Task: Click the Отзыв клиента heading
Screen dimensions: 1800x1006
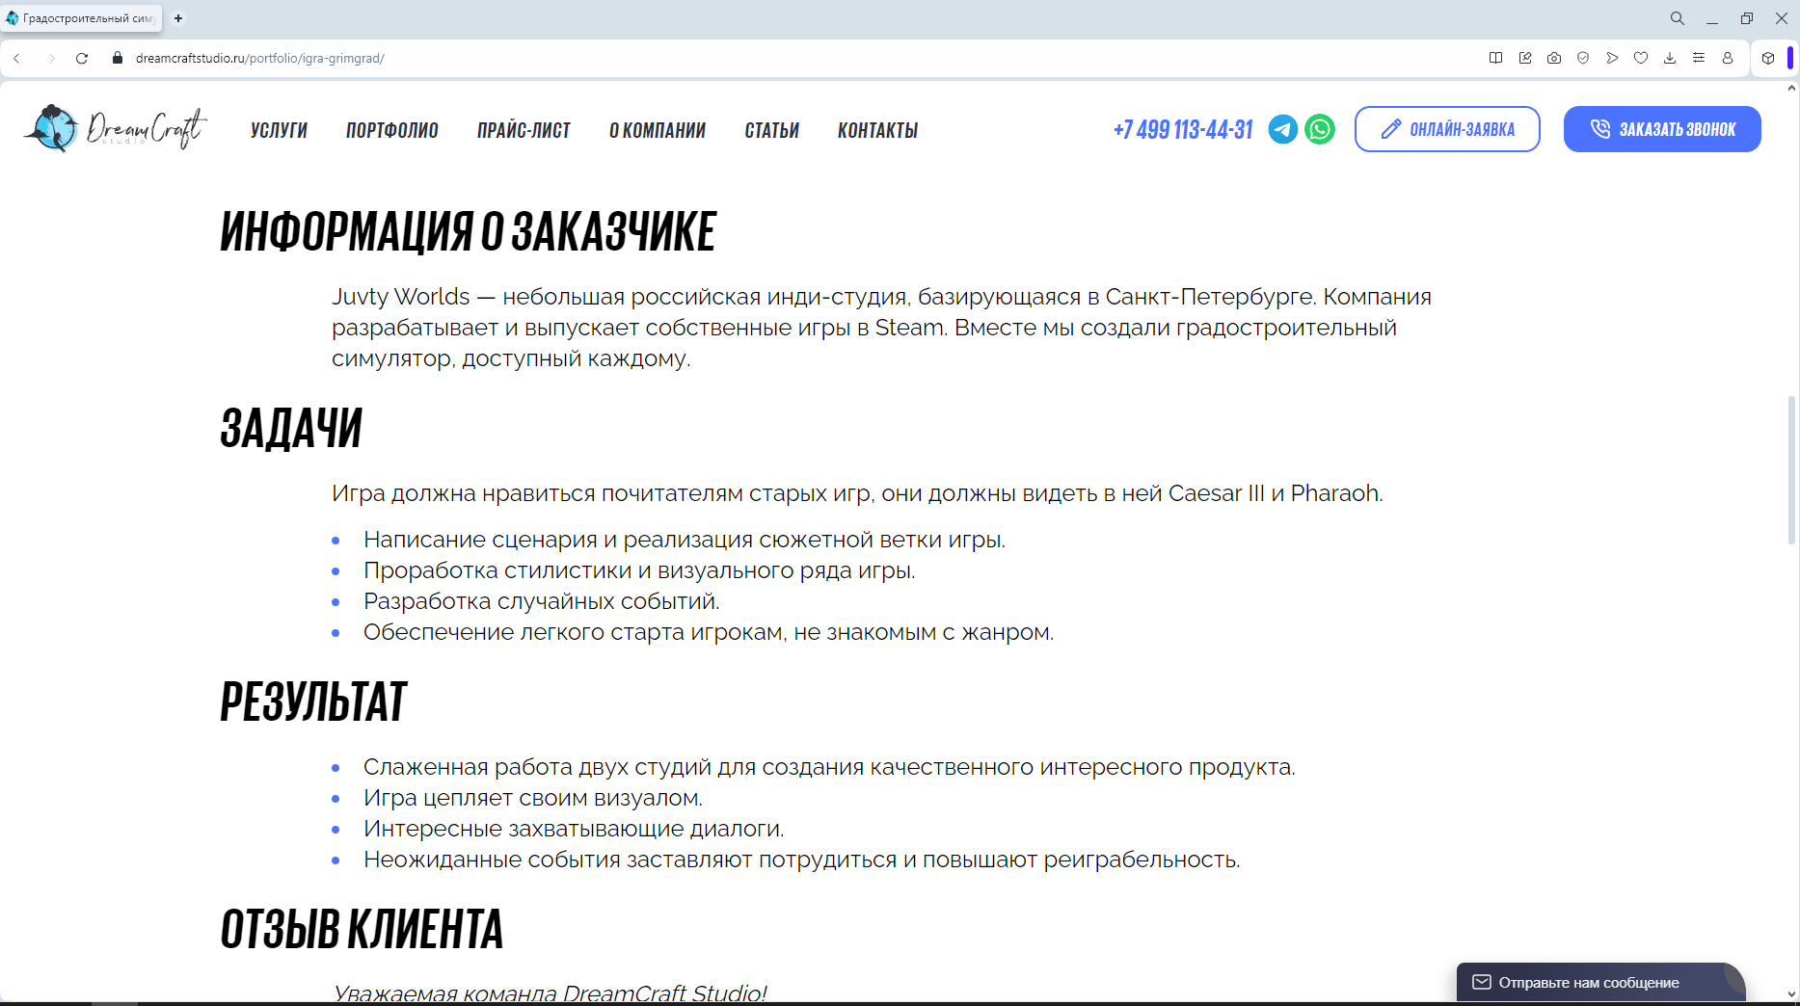Action: (x=362, y=929)
